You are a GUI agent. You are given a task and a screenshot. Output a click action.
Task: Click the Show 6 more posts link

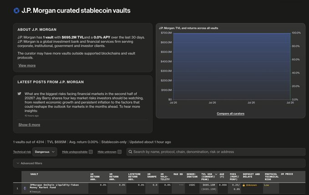[x=29, y=125]
